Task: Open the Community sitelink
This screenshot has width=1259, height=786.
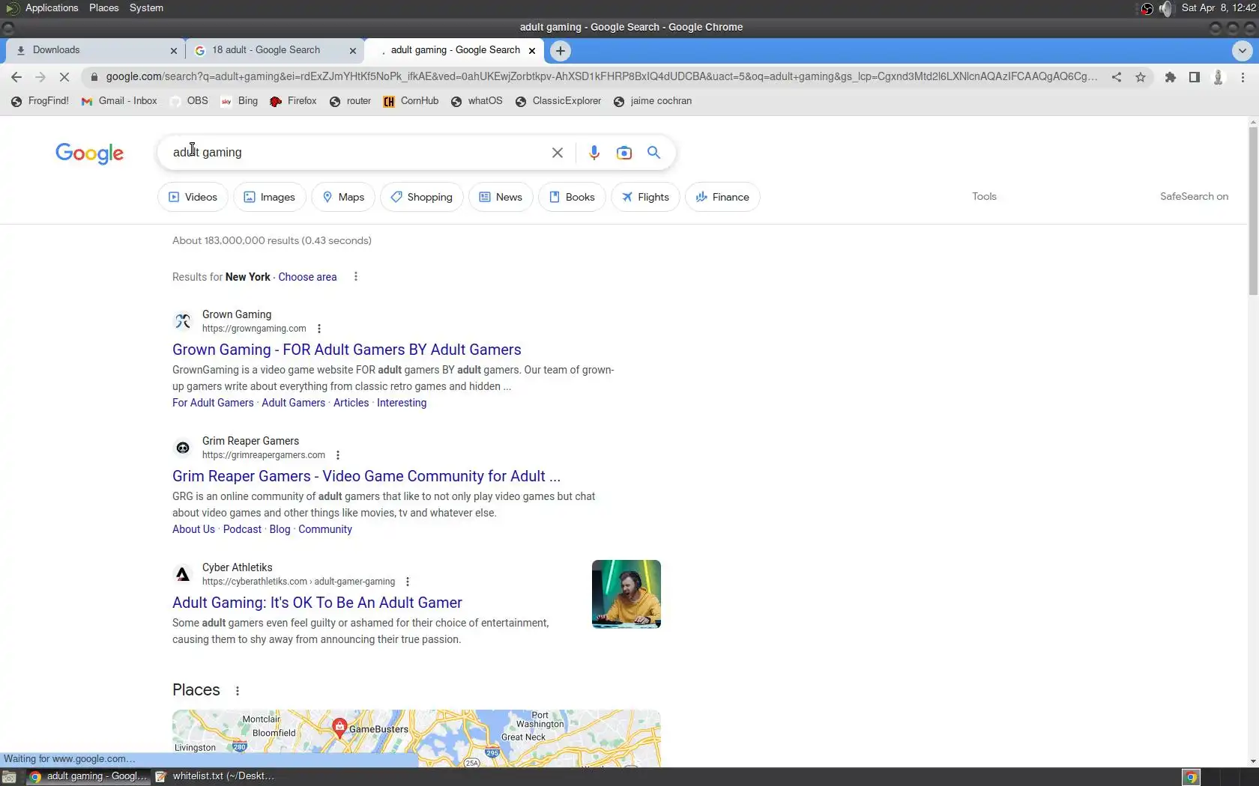Action: click(x=325, y=529)
